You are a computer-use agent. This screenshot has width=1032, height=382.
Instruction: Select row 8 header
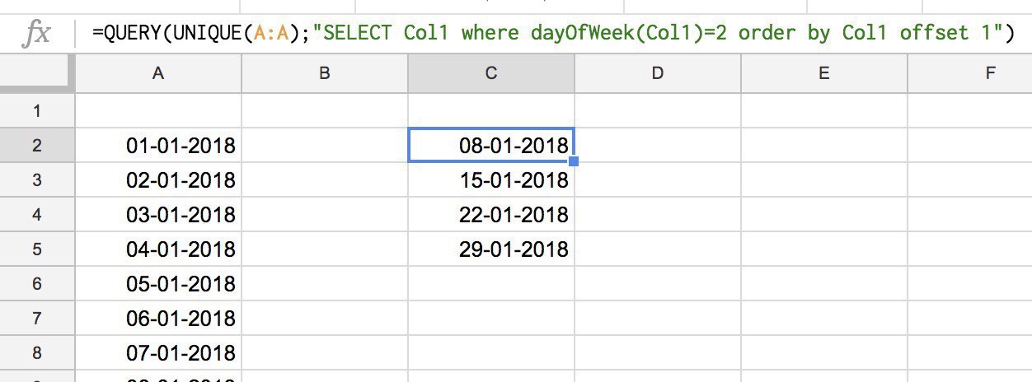coord(37,352)
